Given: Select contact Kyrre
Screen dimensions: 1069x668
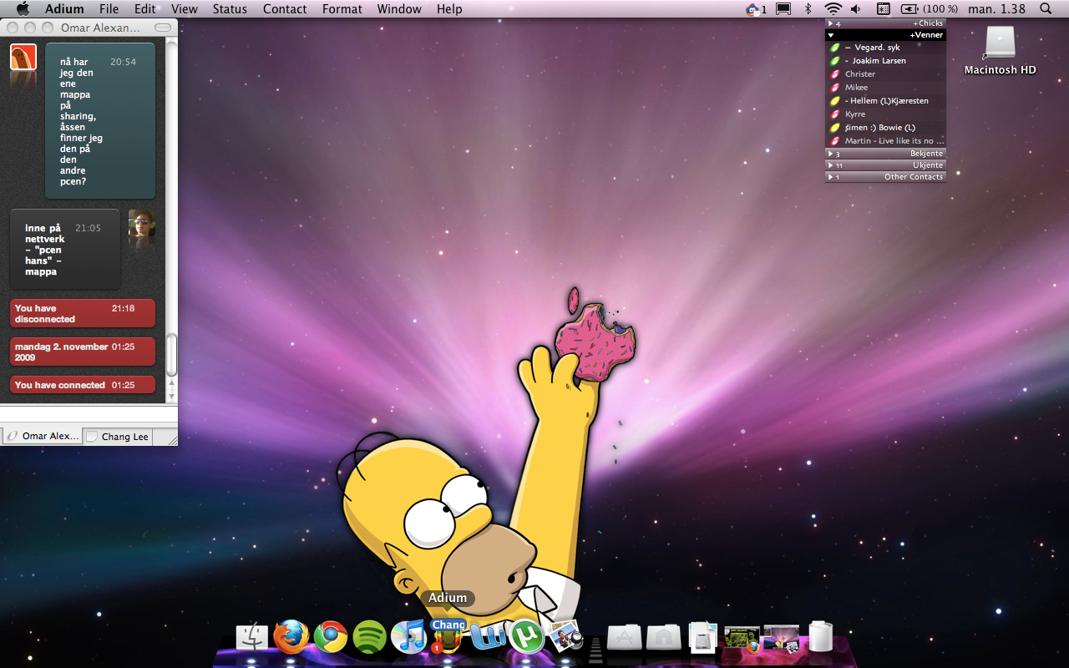Looking at the screenshot, I should click(885, 114).
